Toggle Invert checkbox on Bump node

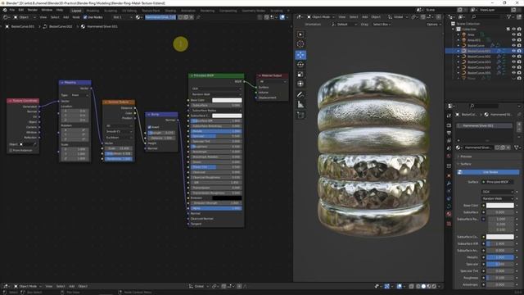pos(149,127)
